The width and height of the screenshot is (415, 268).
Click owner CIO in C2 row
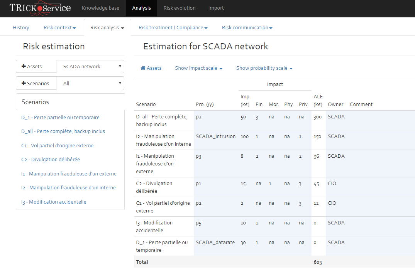[332, 184]
